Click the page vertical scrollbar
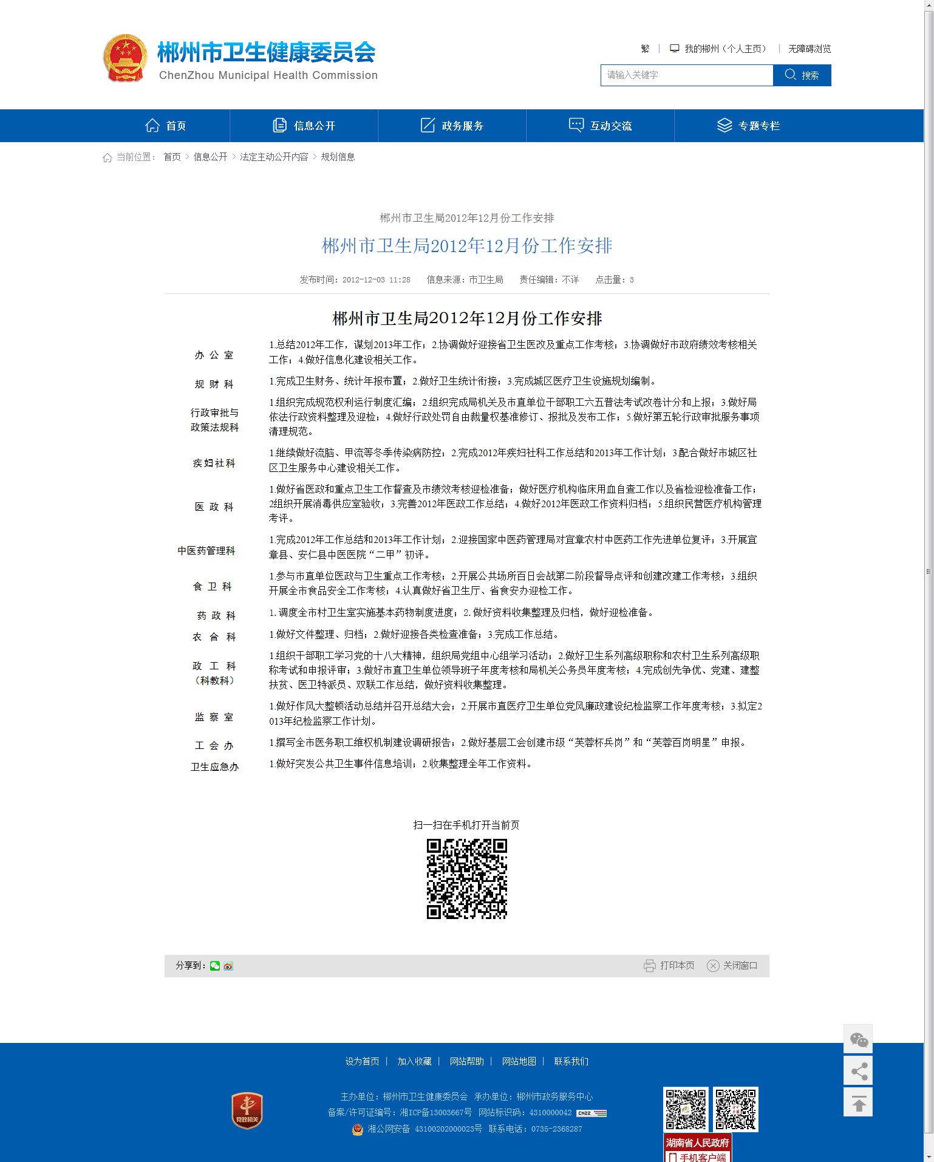 coord(929,571)
